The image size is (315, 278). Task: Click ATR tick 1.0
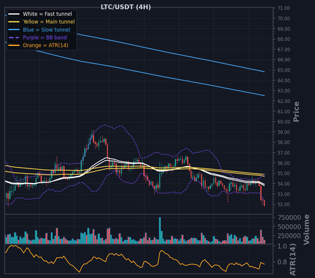click(282, 246)
